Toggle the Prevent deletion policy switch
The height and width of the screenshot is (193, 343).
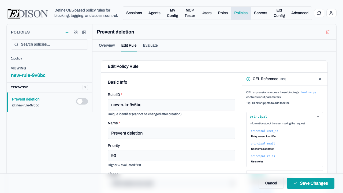[x=82, y=101]
